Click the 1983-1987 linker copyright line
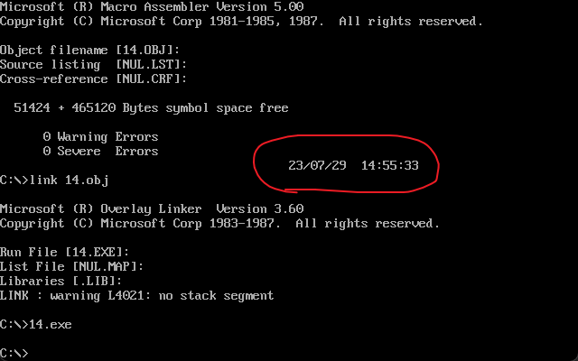Screen dimensions: 578x361 220,224
